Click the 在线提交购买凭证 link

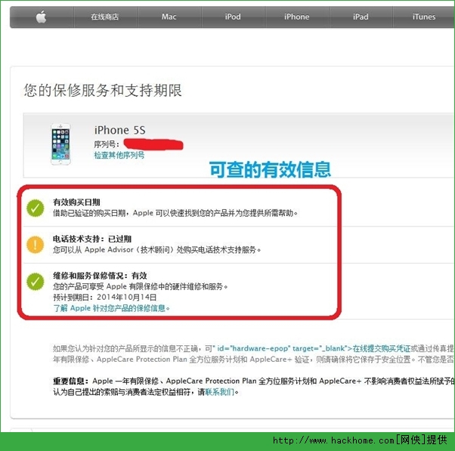pos(381,348)
